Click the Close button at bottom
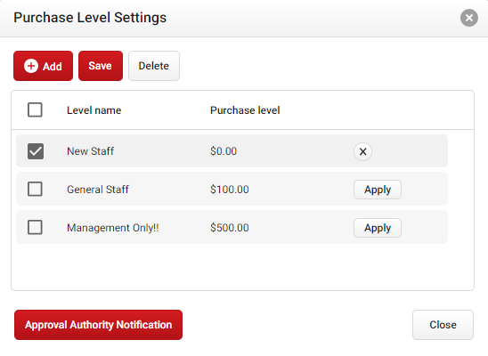The width and height of the screenshot is (488, 356). click(443, 325)
